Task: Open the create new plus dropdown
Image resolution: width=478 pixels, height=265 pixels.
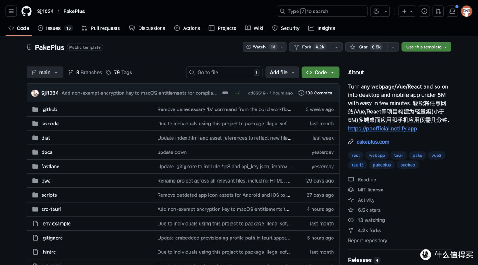Action: 407,11
